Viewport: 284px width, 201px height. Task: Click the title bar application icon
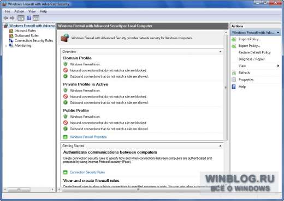[x=4, y=4]
